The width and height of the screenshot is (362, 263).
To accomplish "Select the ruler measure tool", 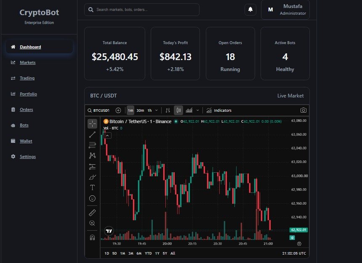I will [92, 213].
